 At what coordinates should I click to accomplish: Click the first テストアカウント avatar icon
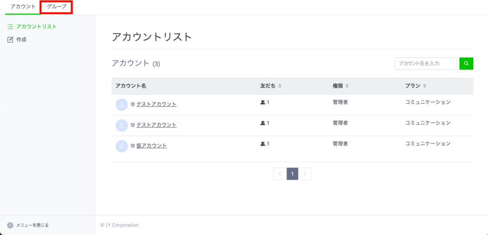click(x=122, y=104)
